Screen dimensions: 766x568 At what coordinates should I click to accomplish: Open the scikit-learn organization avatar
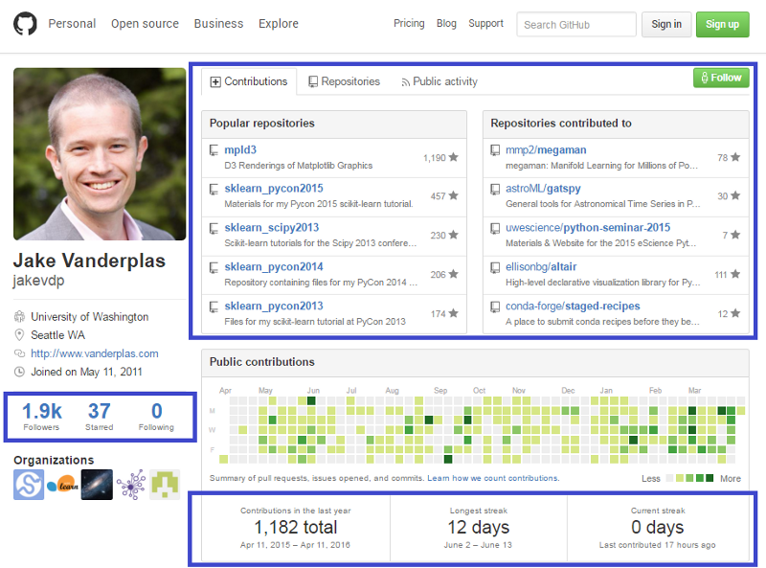click(x=62, y=485)
